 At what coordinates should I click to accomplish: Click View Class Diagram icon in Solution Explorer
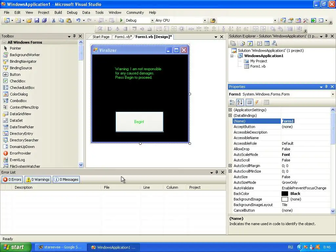point(275,44)
